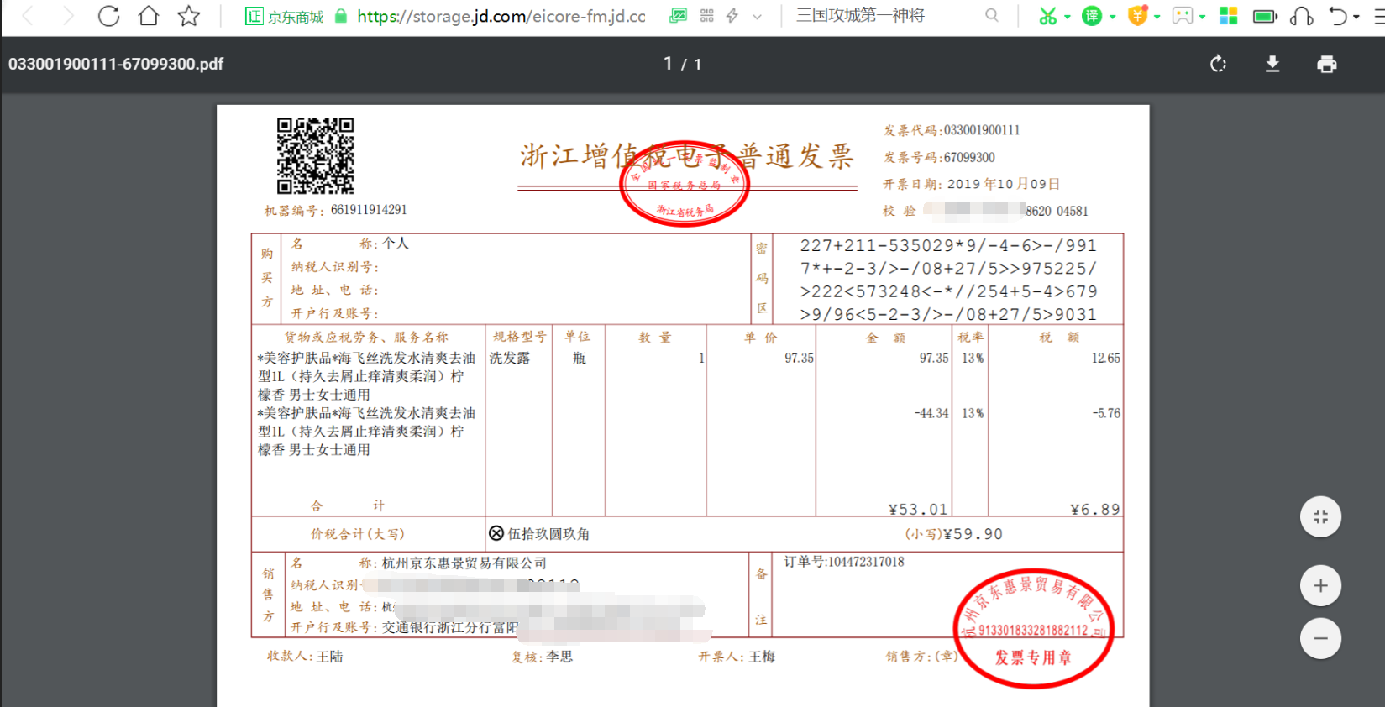Open the screenshot scissors dropdown arrow
Image resolution: width=1385 pixels, height=707 pixels.
coord(1068,17)
